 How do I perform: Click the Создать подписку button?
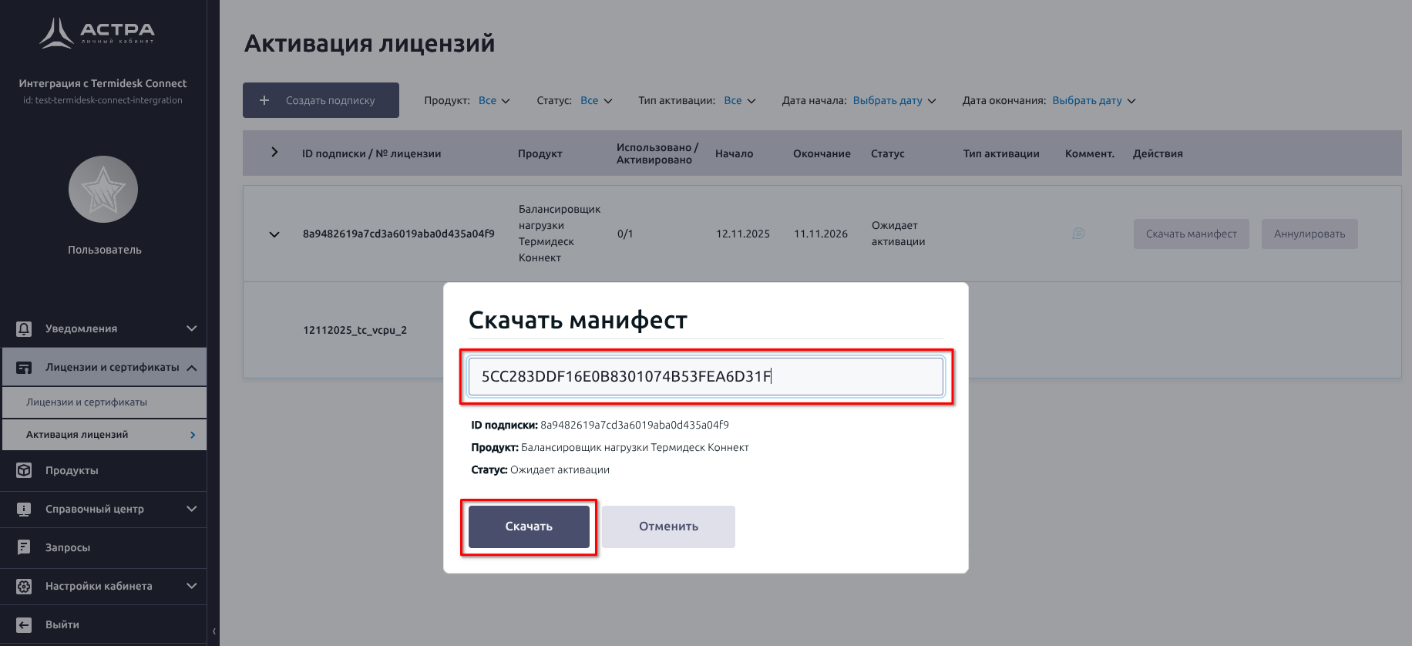[x=321, y=100]
